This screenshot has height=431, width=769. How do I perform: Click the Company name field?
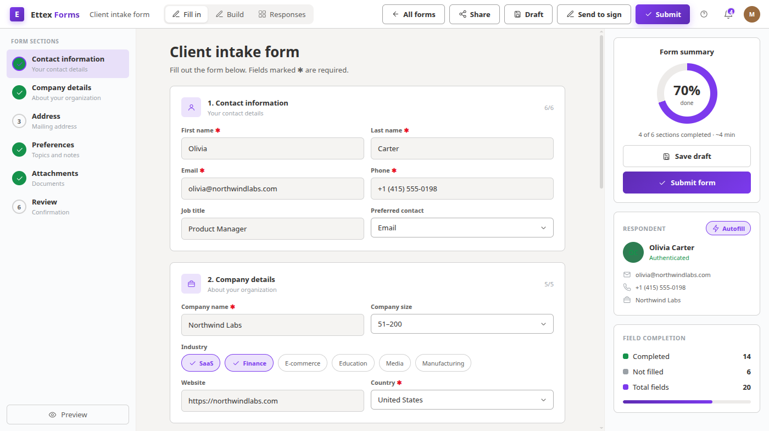pyautogui.click(x=272, y=325)
